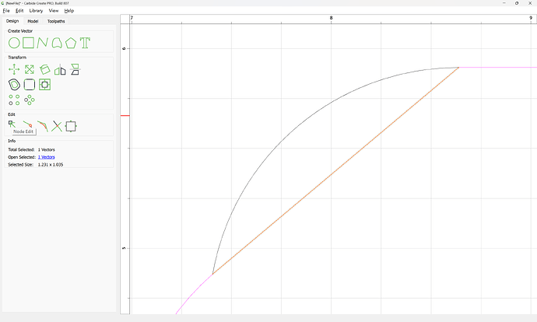Open the Move transform tool
Screen dimensions: 537x322
pyautogui.click(x=14, y=70)
